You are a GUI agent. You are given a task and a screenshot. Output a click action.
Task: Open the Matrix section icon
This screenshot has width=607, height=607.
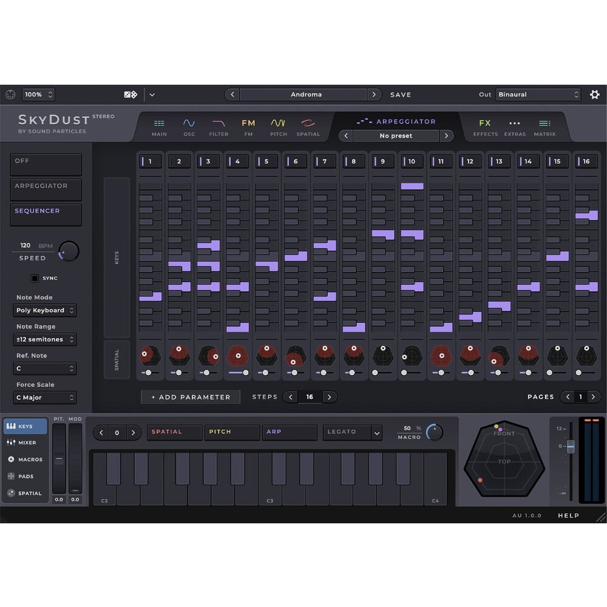coord(544,127)
